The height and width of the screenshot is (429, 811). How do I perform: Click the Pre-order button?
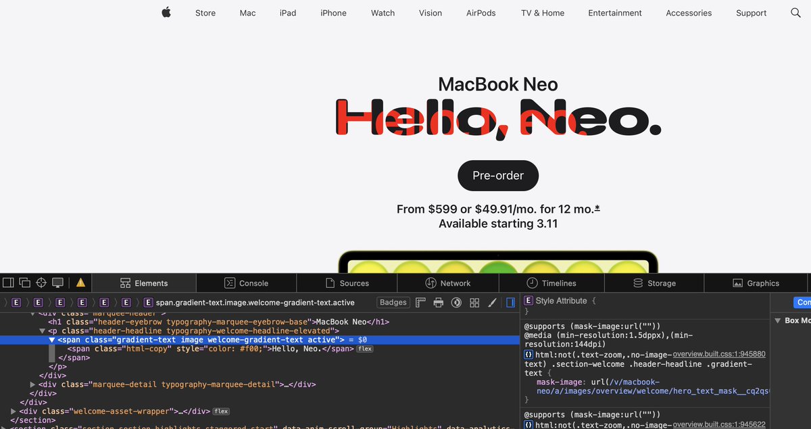click(x=498, y=176)
